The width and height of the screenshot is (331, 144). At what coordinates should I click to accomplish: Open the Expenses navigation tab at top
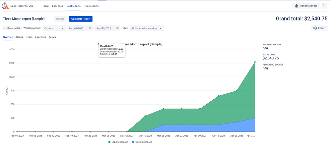coord(58,6)
